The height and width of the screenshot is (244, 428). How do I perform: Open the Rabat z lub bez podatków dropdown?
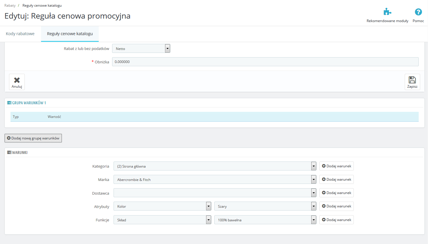(x=141, y=49)
